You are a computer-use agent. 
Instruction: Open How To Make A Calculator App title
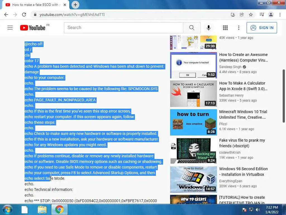[243, 86]
